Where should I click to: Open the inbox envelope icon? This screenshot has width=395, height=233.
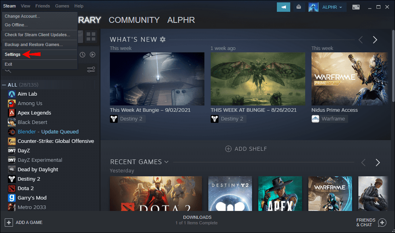299,7
